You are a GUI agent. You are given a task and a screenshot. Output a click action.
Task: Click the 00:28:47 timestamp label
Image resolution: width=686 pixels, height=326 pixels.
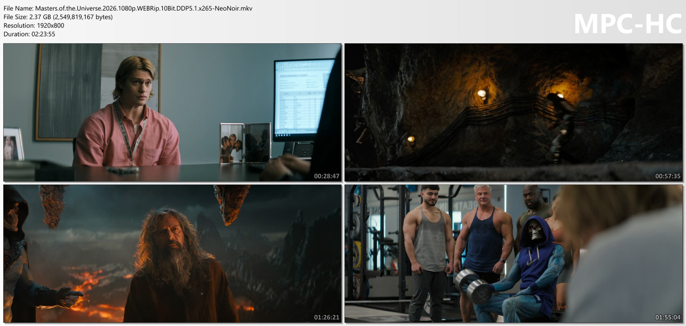tap(326, 176)
